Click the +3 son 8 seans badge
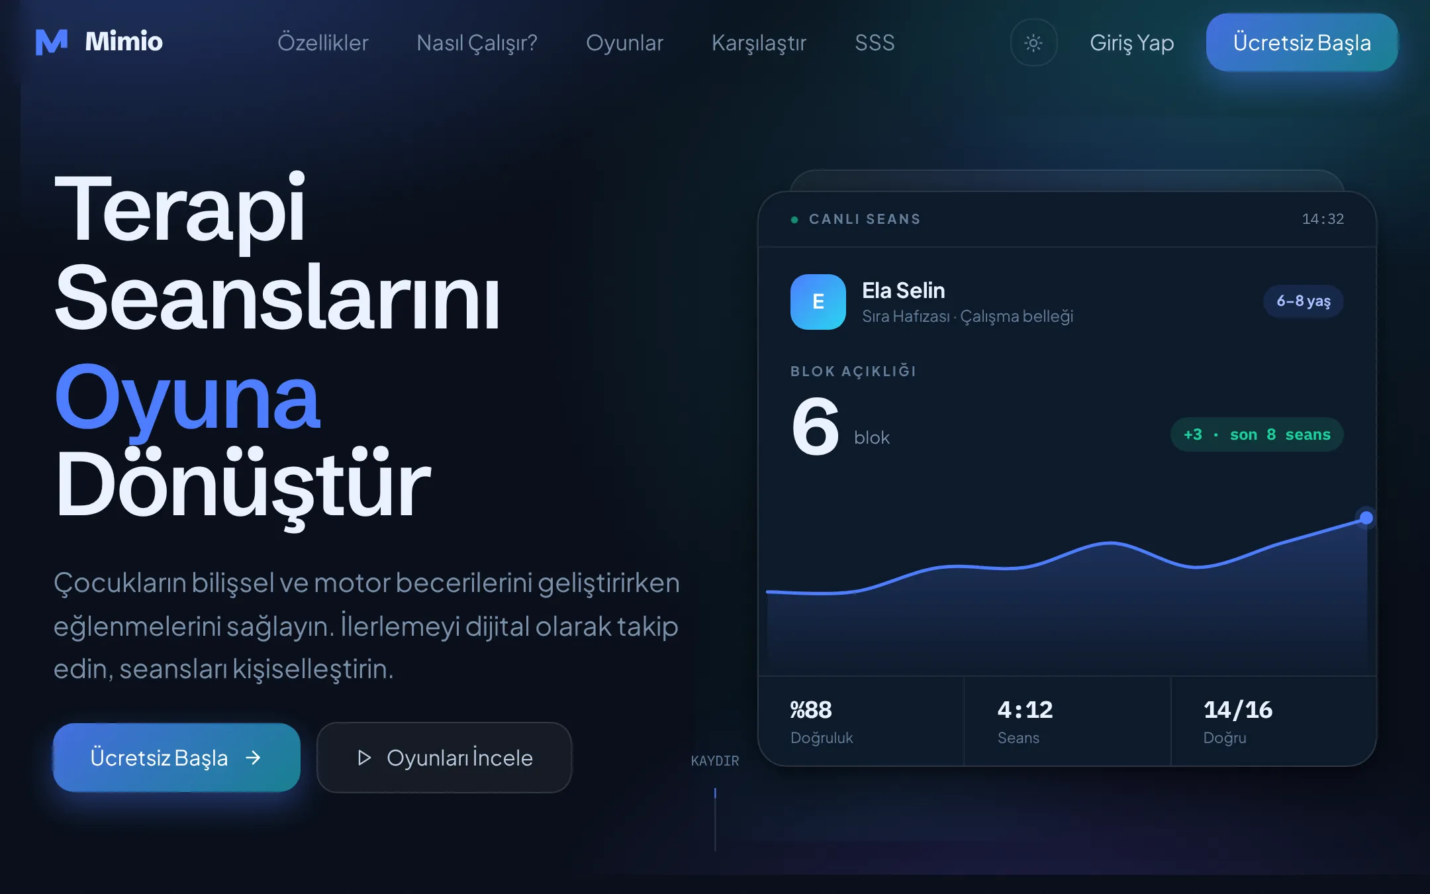Viewport: 1430px width, 894px height. click(x=1257, y=434)
